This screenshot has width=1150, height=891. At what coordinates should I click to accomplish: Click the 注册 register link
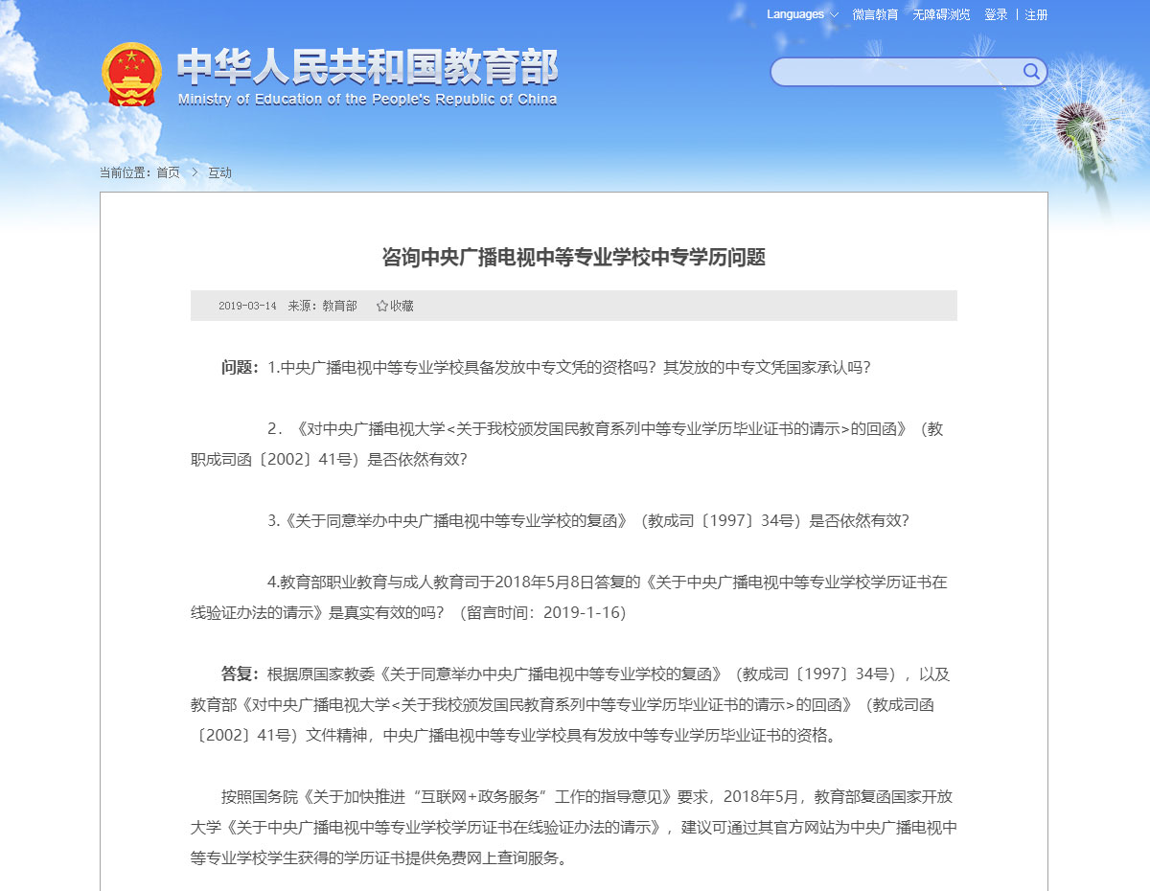coord(1038,14)
